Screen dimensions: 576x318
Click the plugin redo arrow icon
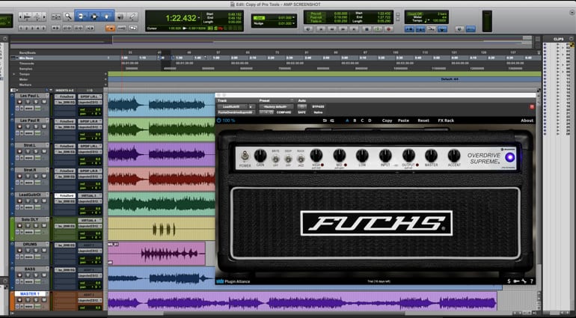point(332,120)
